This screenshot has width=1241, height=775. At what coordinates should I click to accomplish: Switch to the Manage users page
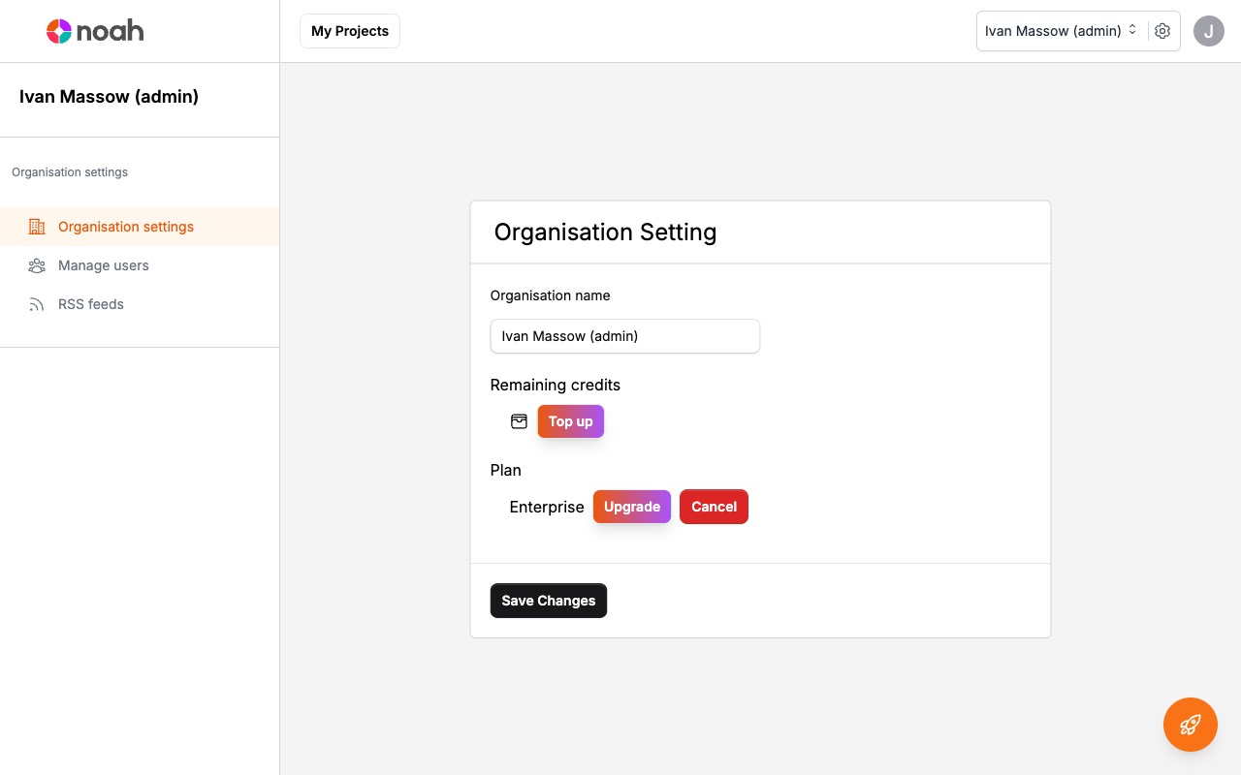103,265
